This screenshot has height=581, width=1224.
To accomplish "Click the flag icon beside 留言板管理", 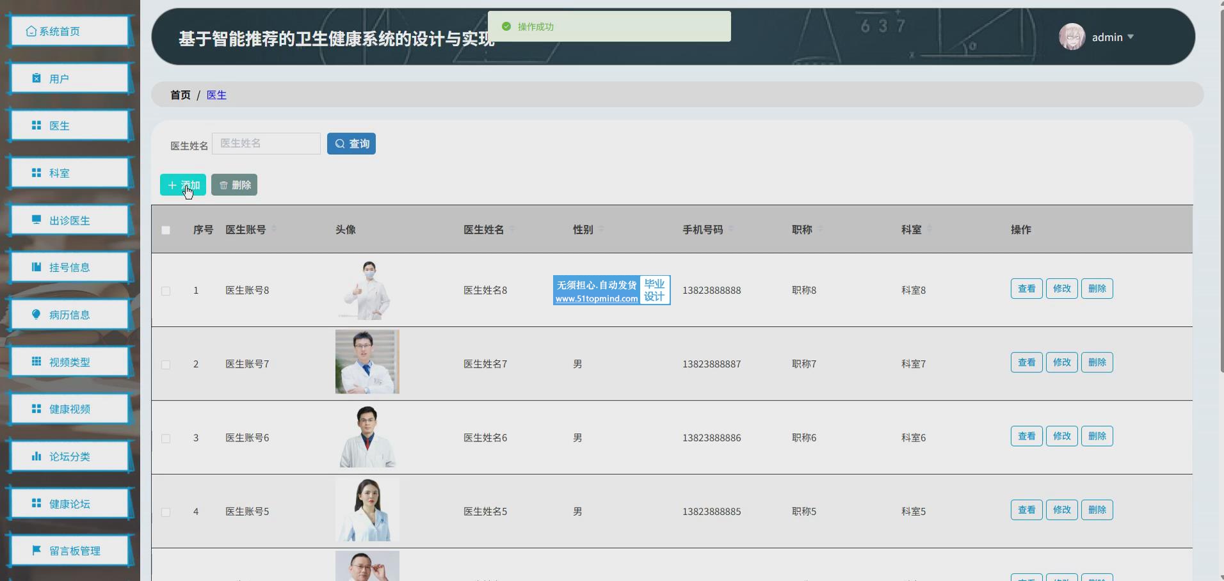I will pos(36,550).
